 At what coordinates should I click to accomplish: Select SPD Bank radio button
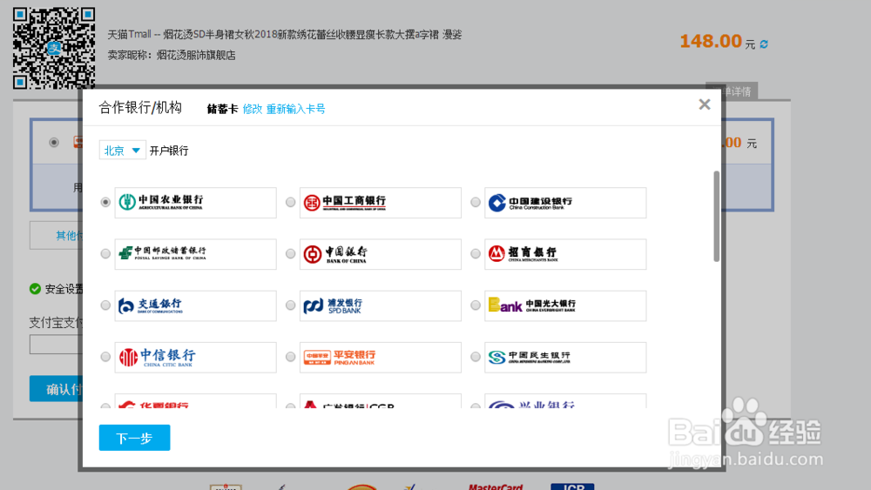[x=291, y=305]
